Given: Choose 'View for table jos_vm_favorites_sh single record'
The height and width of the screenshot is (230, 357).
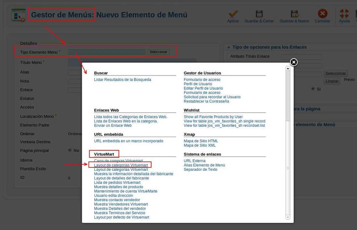Looking at the screenshot, I should (x=225, y=121).
